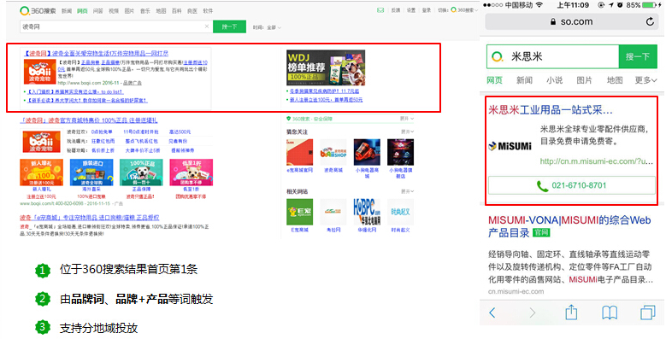Click 设置 in the header
Screen dimensions: 666x339
coord(411,10)
